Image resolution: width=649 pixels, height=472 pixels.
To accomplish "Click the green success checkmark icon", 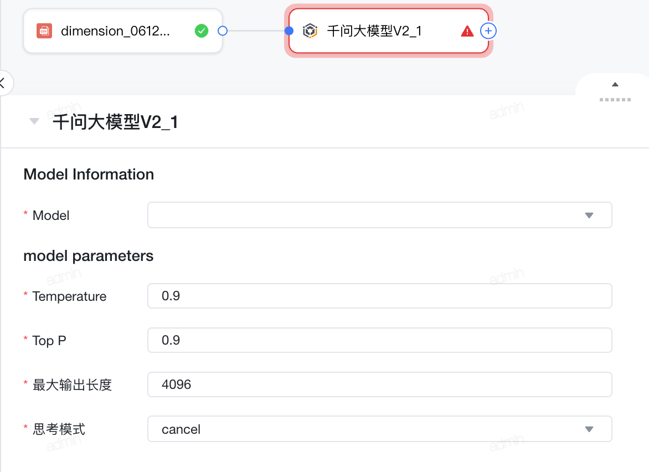I will click(202, 30).
